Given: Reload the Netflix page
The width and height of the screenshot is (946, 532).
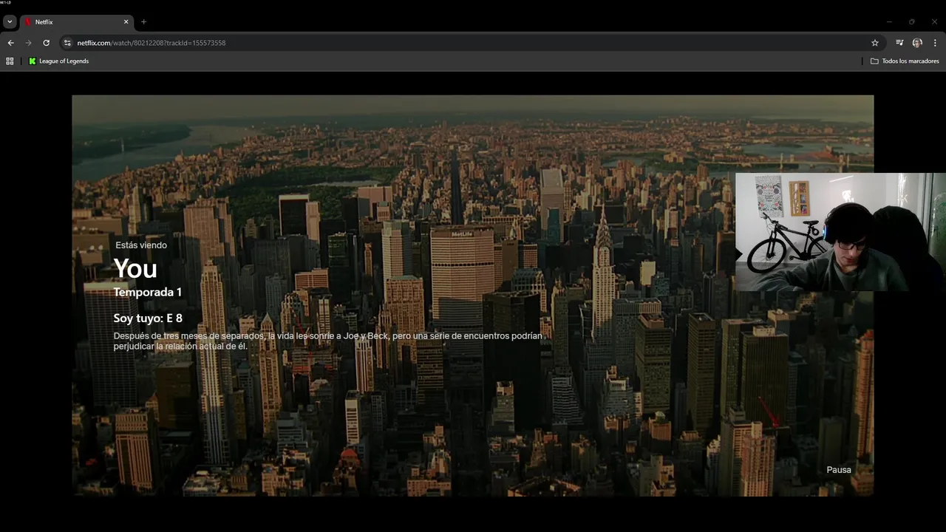Looking at the screenshot, I should coord(46,43).
